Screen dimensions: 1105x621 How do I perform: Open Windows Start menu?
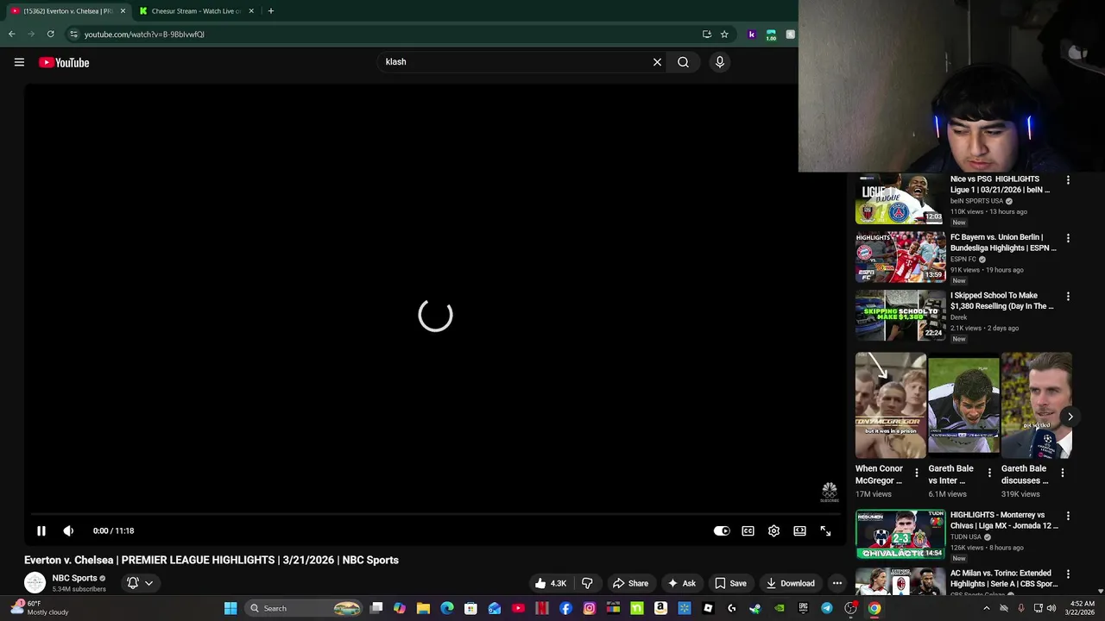pos(230,608)
